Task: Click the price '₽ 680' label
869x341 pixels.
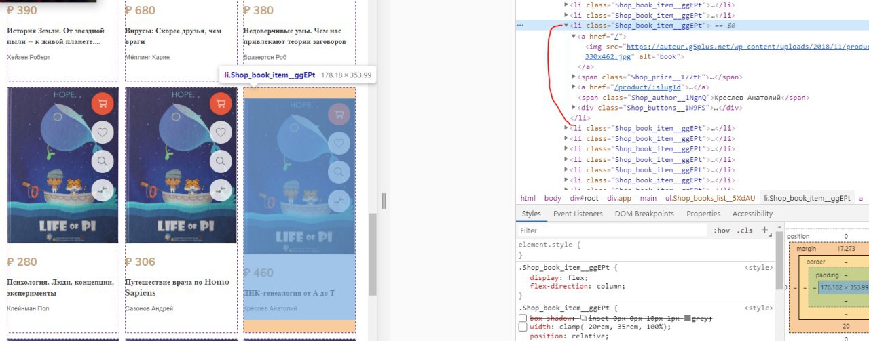Action: (x=141, y=10)
